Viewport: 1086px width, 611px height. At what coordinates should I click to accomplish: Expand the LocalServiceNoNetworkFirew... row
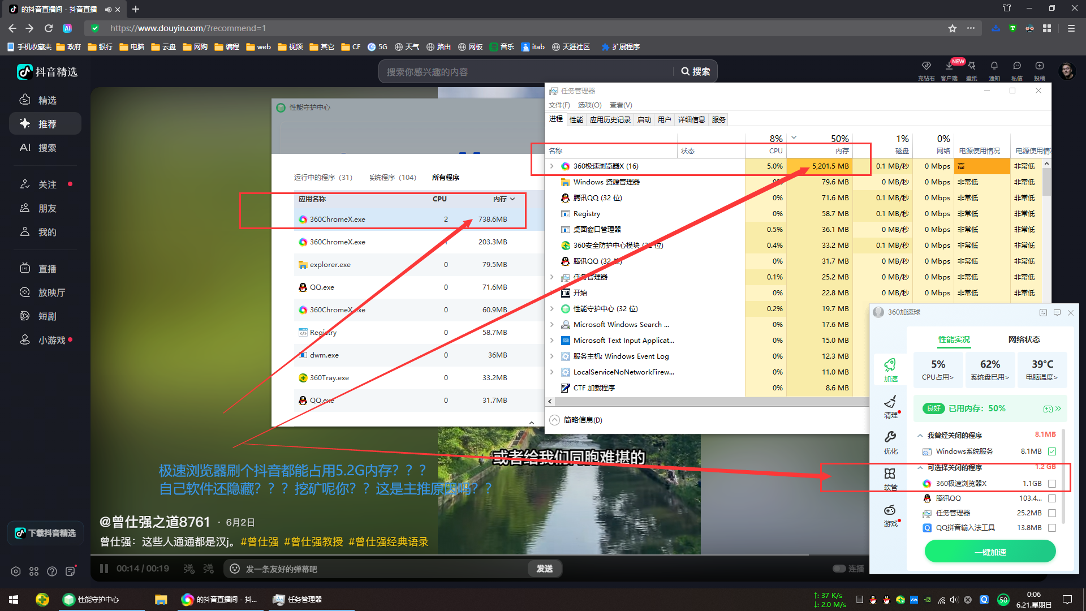(552, 372)
